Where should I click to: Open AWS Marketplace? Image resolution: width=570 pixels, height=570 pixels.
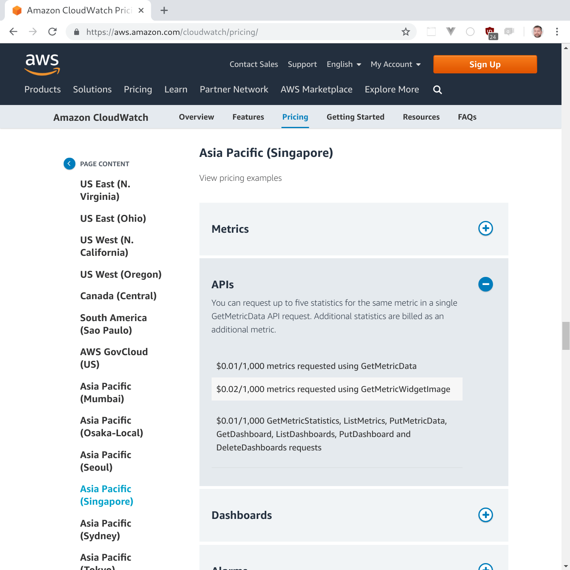pos(317,89)
